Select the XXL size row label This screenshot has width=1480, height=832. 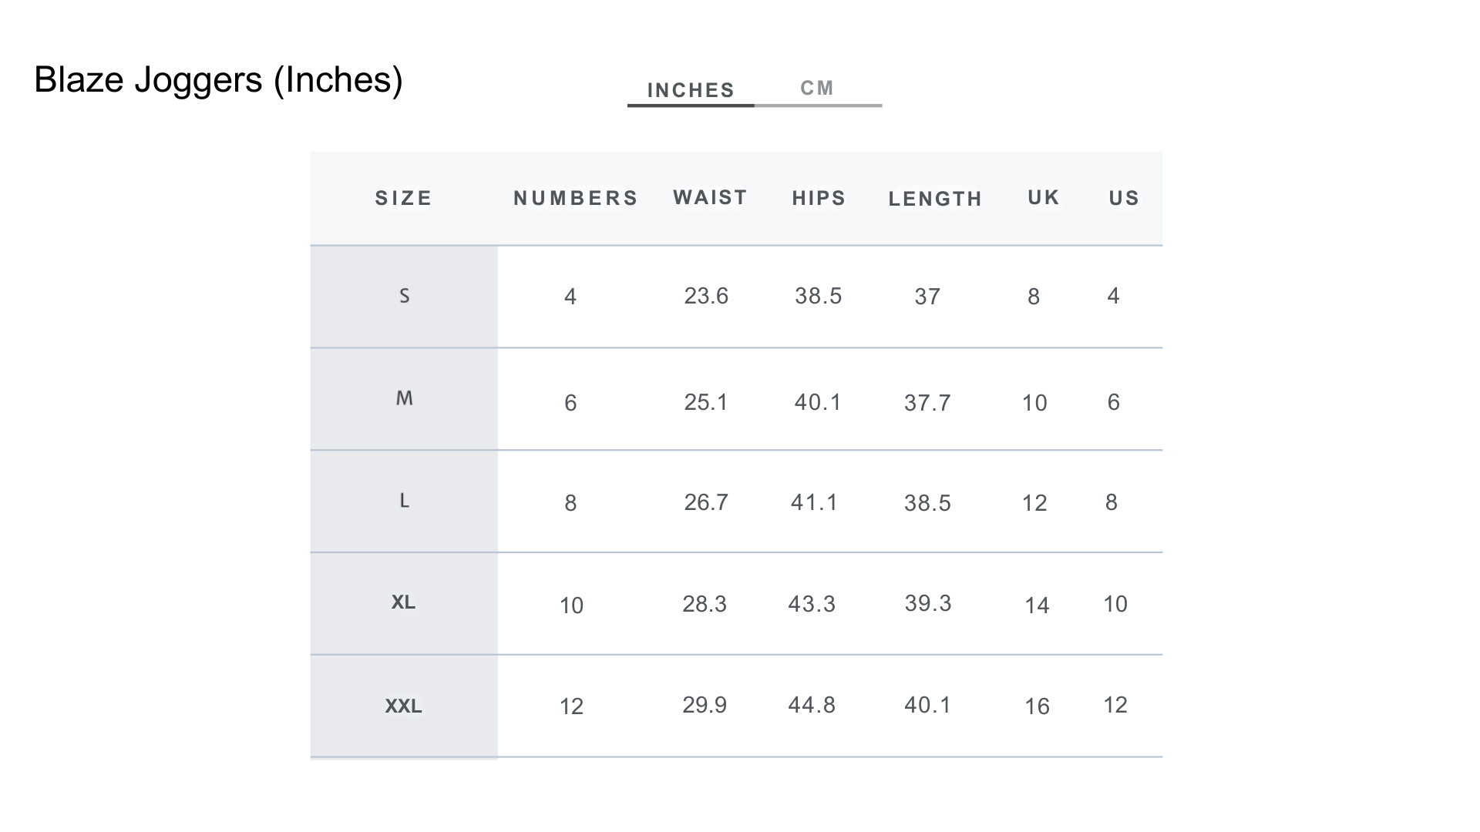403,706
